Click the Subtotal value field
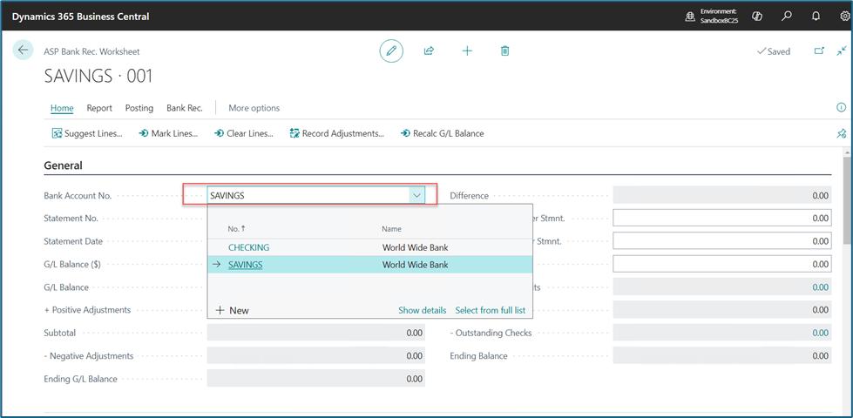 [316, 332]
